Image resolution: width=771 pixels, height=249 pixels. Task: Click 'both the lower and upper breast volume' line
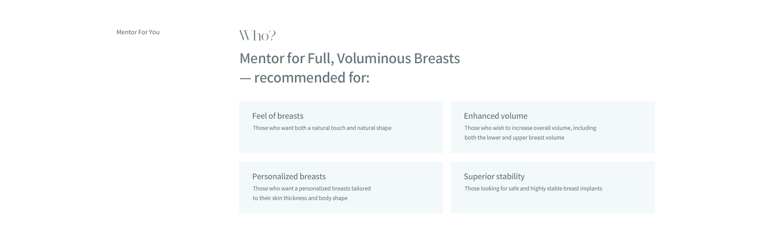(514, 138)
